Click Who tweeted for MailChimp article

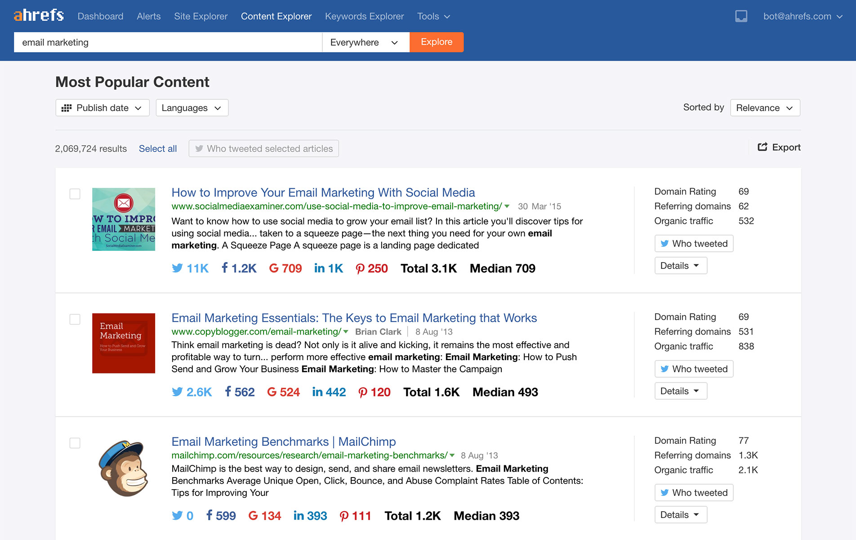[694, 493]
